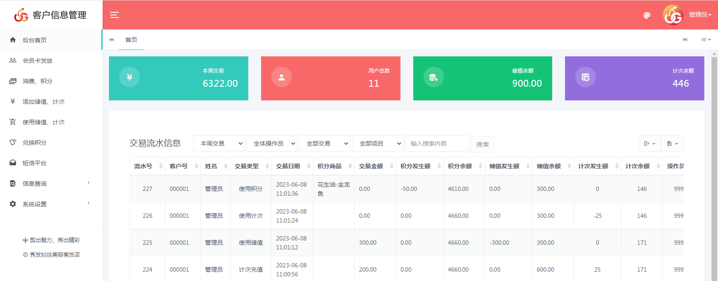Screen dimensions: 718x281
Task: Click the page vertical scrollbar
Action: (714, 167)
